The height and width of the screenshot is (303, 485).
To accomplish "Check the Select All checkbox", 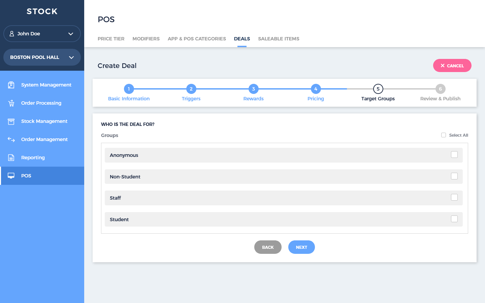I will click(444, 135).
